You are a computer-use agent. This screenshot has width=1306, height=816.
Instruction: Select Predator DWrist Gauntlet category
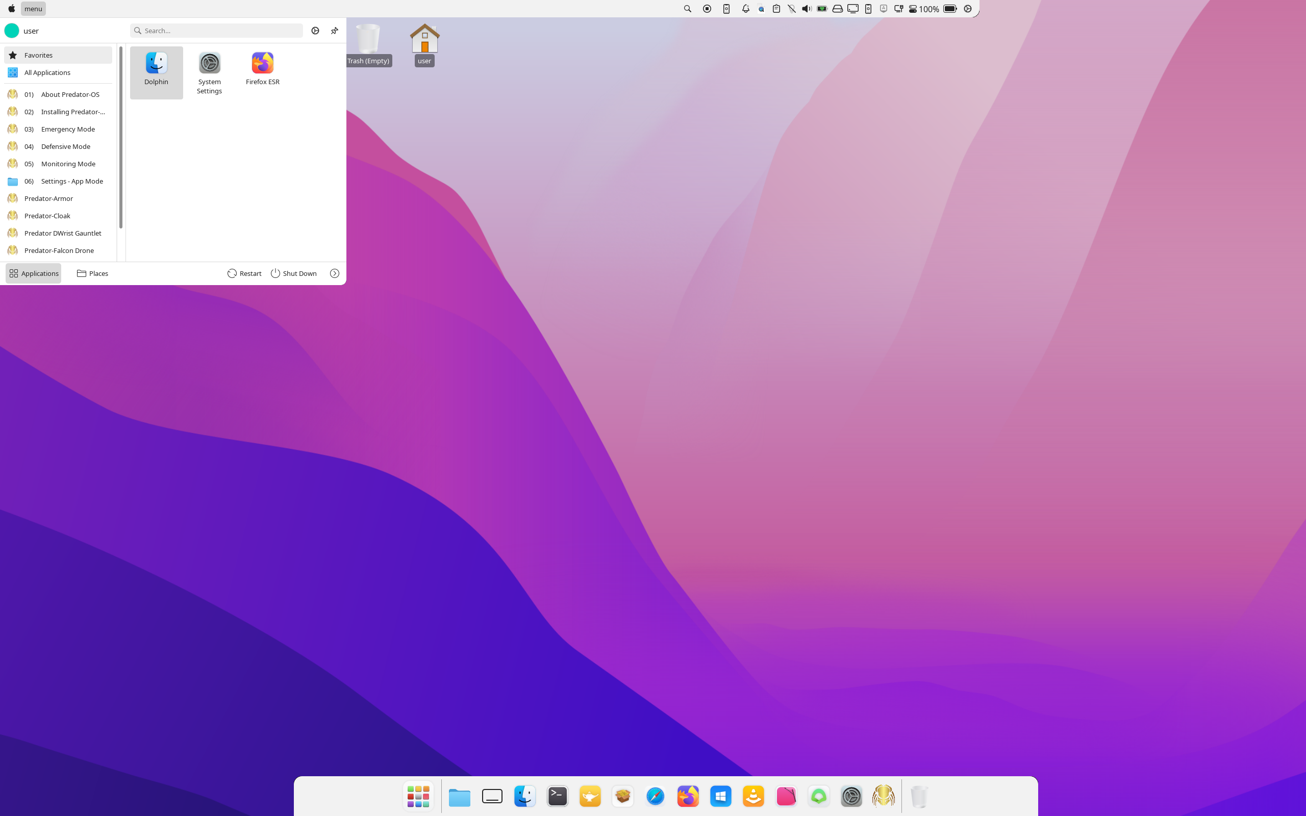[x=58, y=233]
